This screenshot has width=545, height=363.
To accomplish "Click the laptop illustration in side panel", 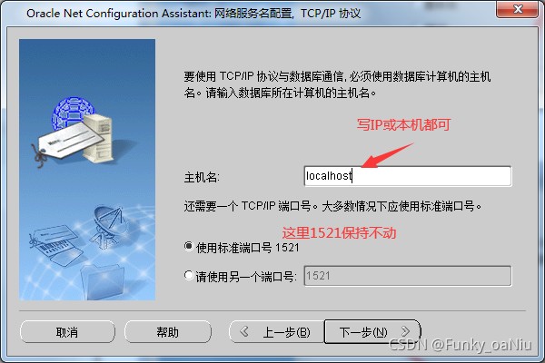I will 55,245.
